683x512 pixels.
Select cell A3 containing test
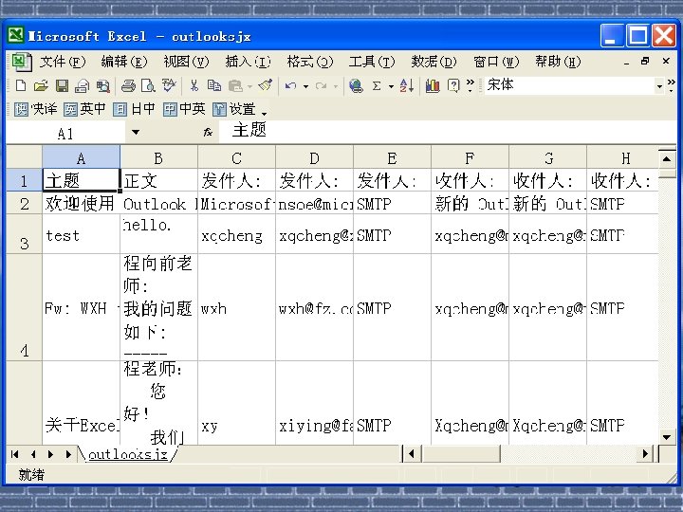point(81,234)
